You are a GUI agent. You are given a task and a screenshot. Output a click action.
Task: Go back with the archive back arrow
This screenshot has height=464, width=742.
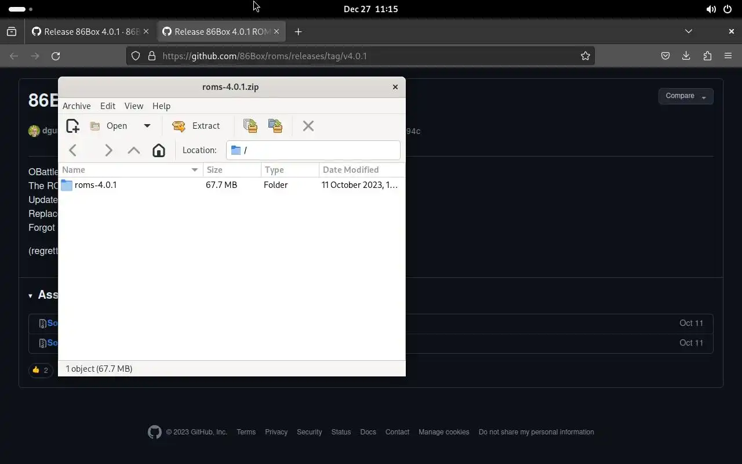[73, 150]
